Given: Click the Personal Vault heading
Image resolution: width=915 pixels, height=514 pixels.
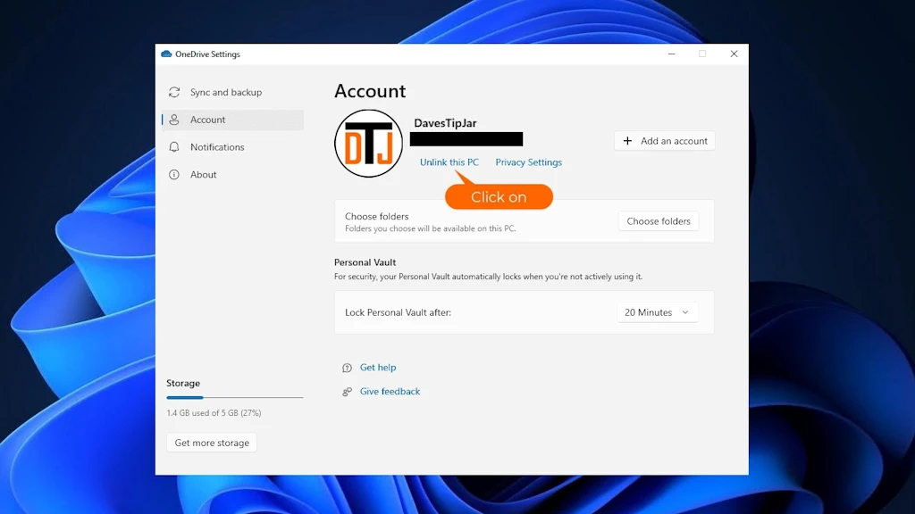Looking at the screenshot, I should tap(365, 262).
